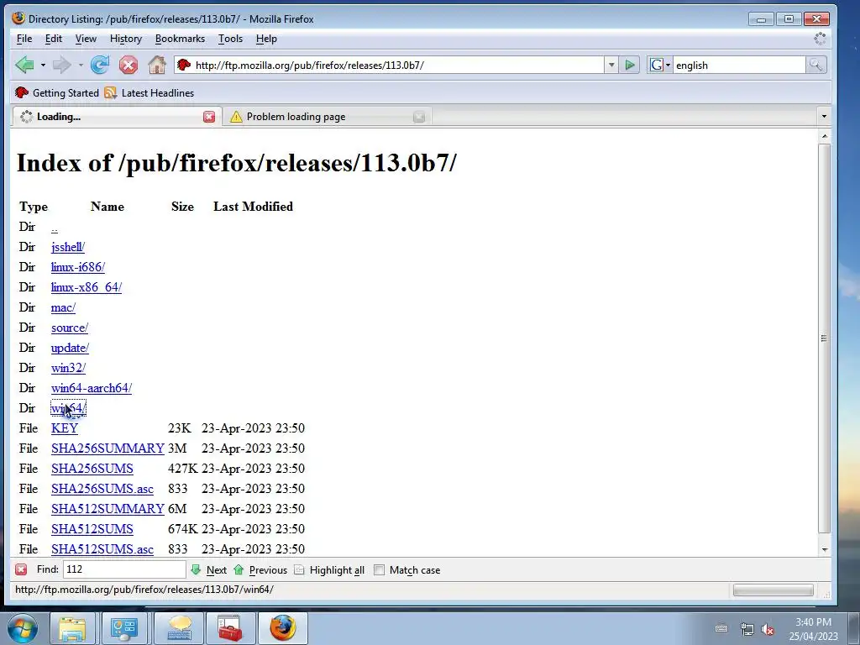Viewport: 860px width, 645px height.
Task: Open the back history dropdown arrow
Action: (x=43, y=66)
